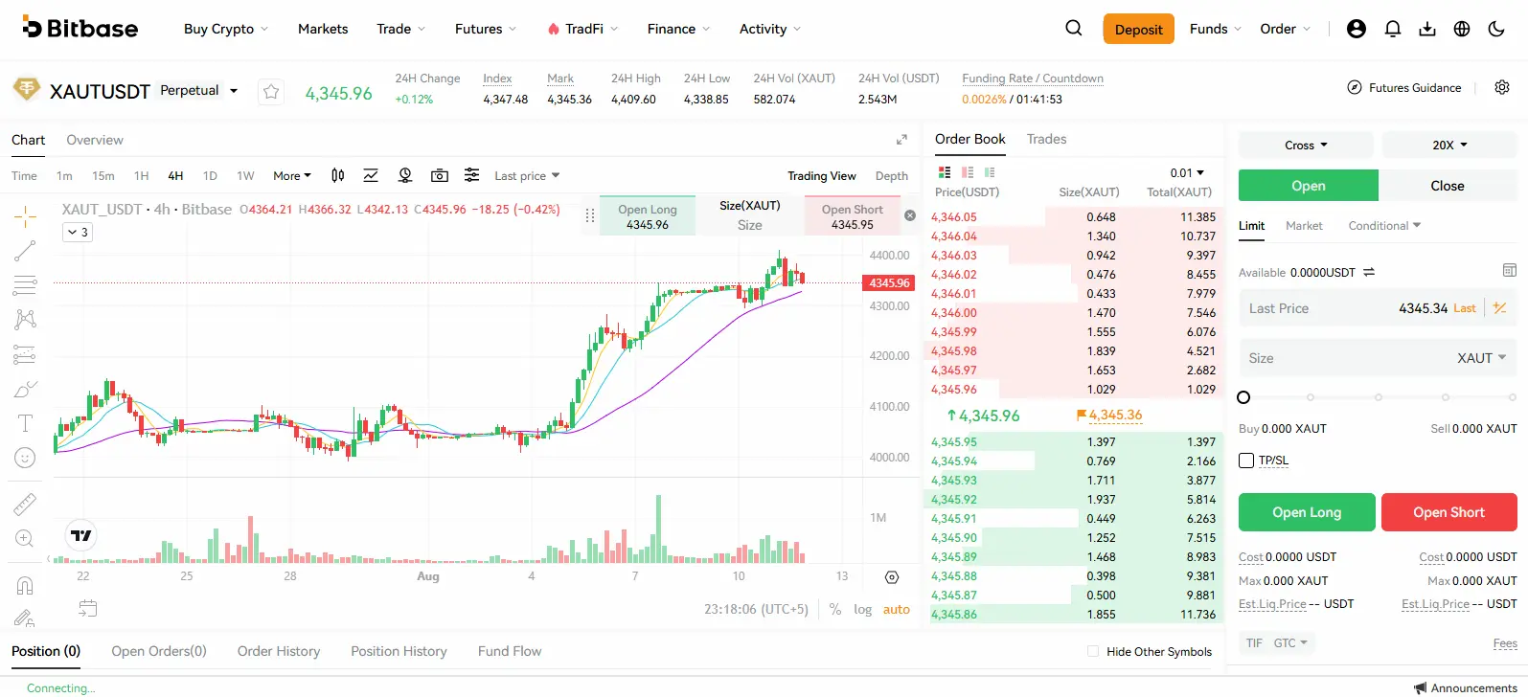Open the candlestick chart type selector
Viewport: 1528px width, 697px height.
pos(337,175)
